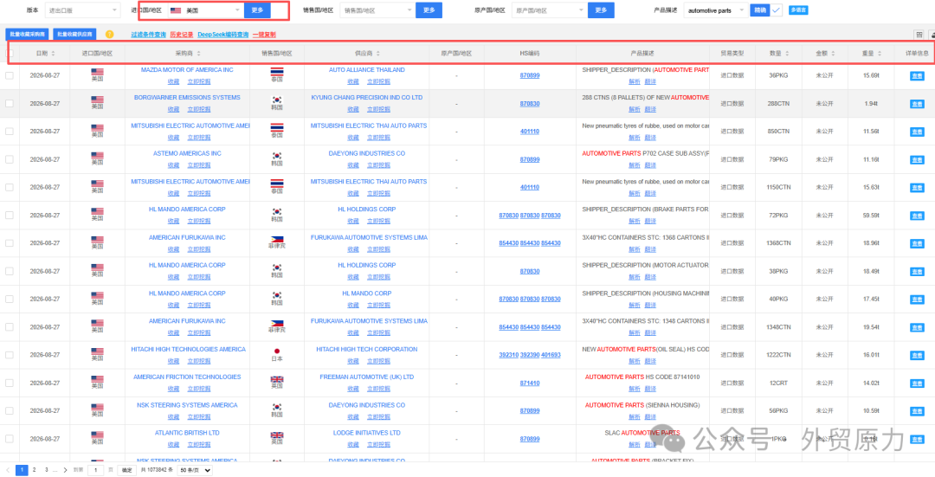
Task: Check the ATLANTIC BRITISH LTD row checkbox
Action: click(9, 440)
